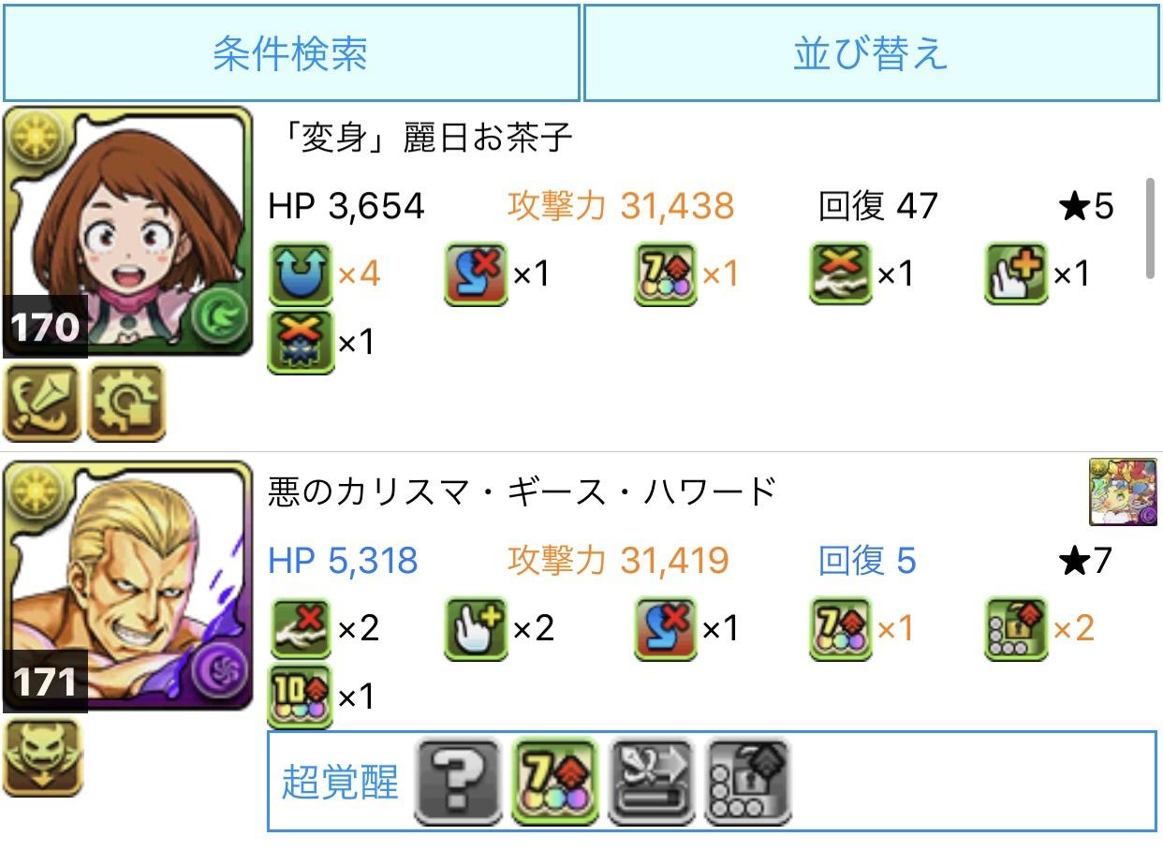
Task: Select the 7-combo super awakening option
Action: 554,781
